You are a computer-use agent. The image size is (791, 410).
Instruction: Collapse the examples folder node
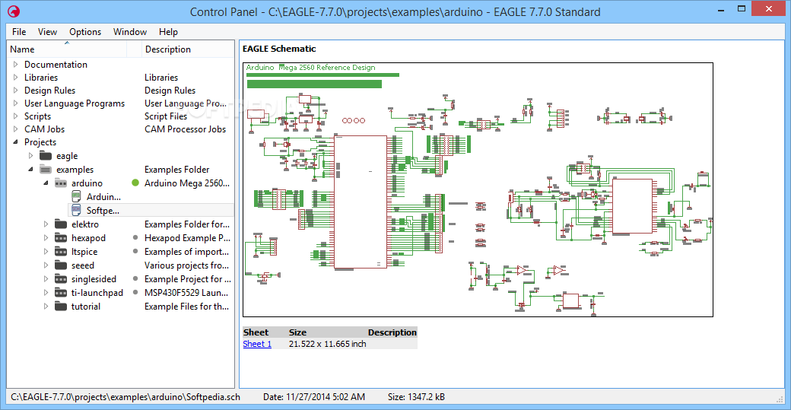point(30,169)
